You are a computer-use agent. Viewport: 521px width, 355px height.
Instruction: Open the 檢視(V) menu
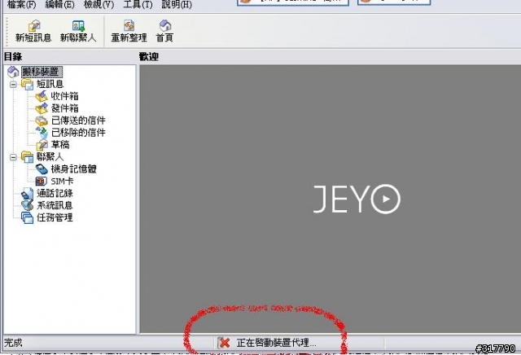[x=99, y=5]
